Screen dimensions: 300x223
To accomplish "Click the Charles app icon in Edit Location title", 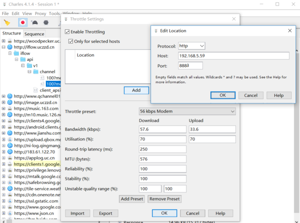I will click(156, 31).
